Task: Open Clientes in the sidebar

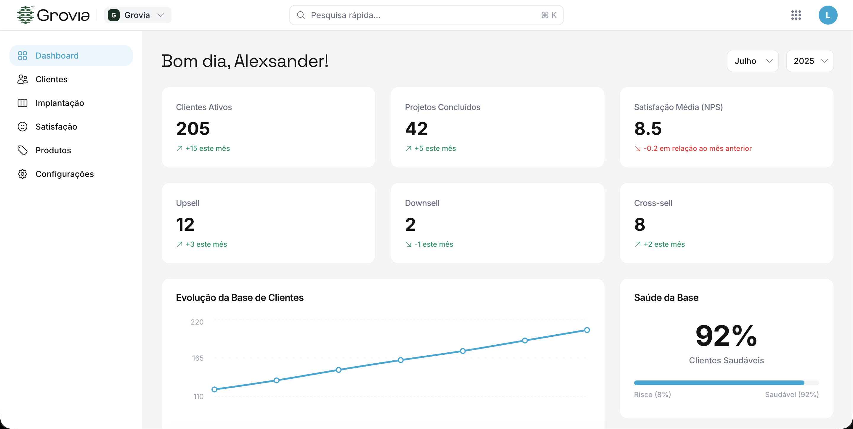Action: (x=71, y=79)
